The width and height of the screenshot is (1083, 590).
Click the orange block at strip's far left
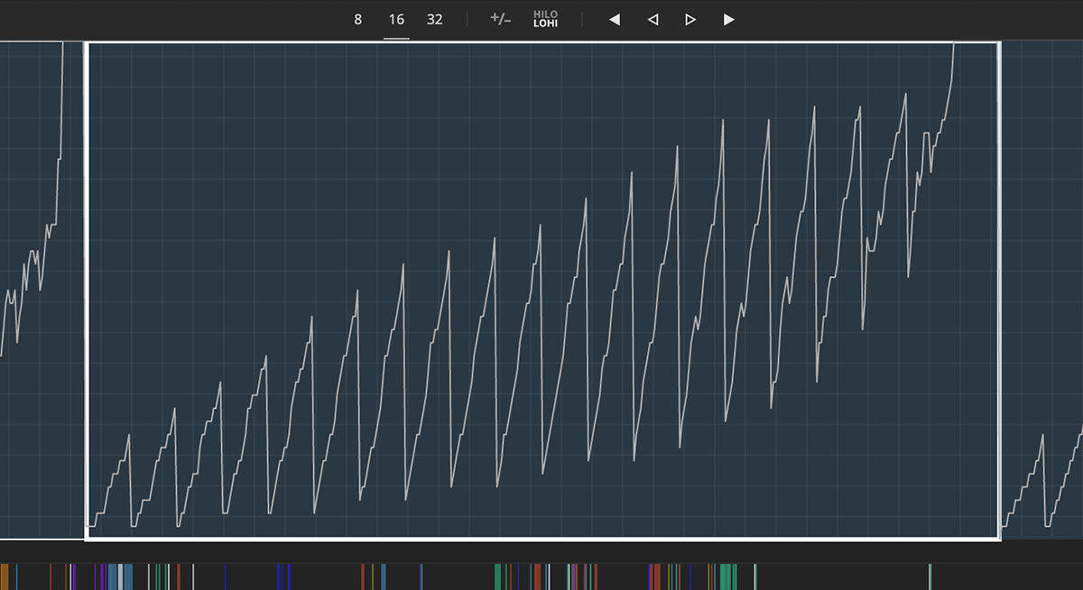[5, 576]
